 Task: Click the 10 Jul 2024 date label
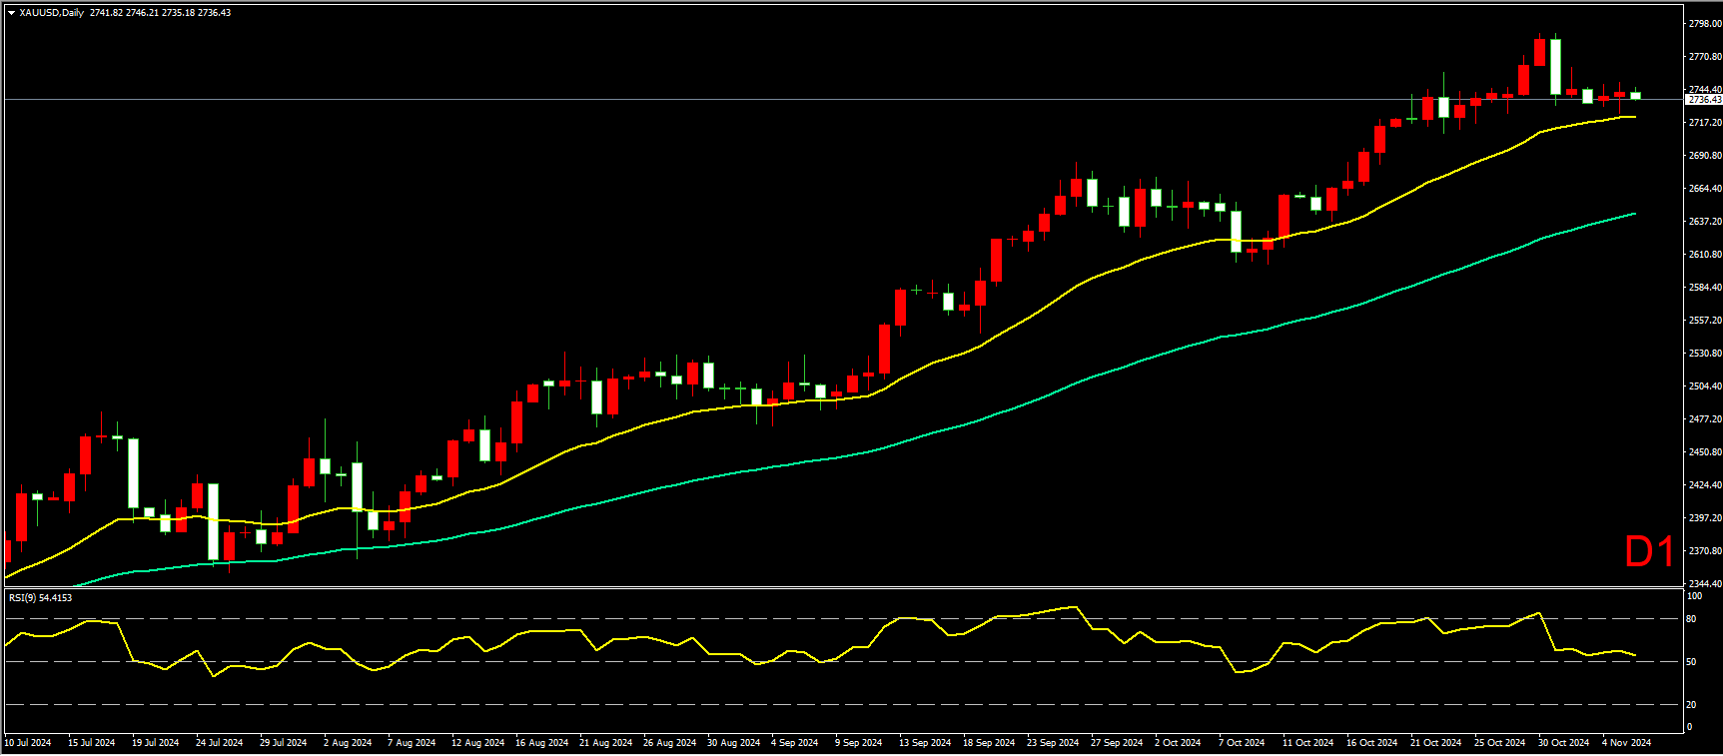click(x=28, y=743)
